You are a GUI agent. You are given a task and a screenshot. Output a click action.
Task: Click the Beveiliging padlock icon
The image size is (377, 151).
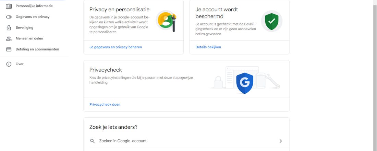pos(9,28)
